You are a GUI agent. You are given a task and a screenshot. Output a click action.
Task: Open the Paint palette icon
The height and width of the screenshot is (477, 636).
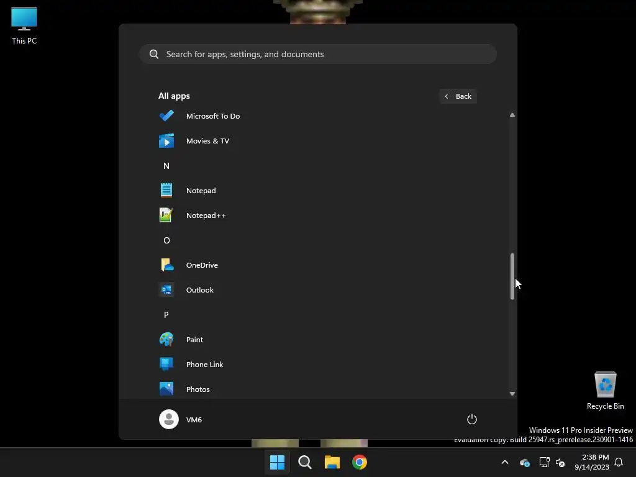pyautogui.click(x=166, y=339)
